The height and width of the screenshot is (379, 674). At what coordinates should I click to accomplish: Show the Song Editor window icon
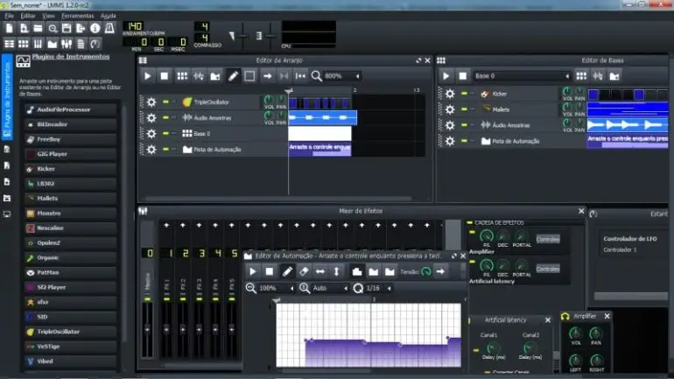tap(9, 44)
